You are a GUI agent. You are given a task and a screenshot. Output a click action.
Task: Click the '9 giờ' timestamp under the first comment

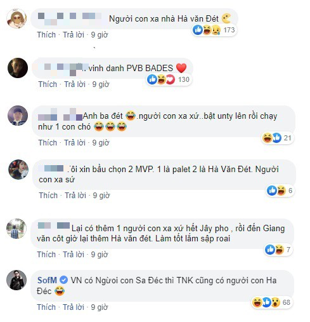pyautogui.click(x=100, y=35)
